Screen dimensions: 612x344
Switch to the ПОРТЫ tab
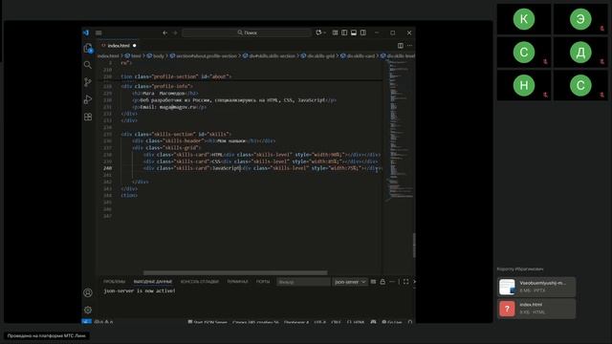coord(263,282)
